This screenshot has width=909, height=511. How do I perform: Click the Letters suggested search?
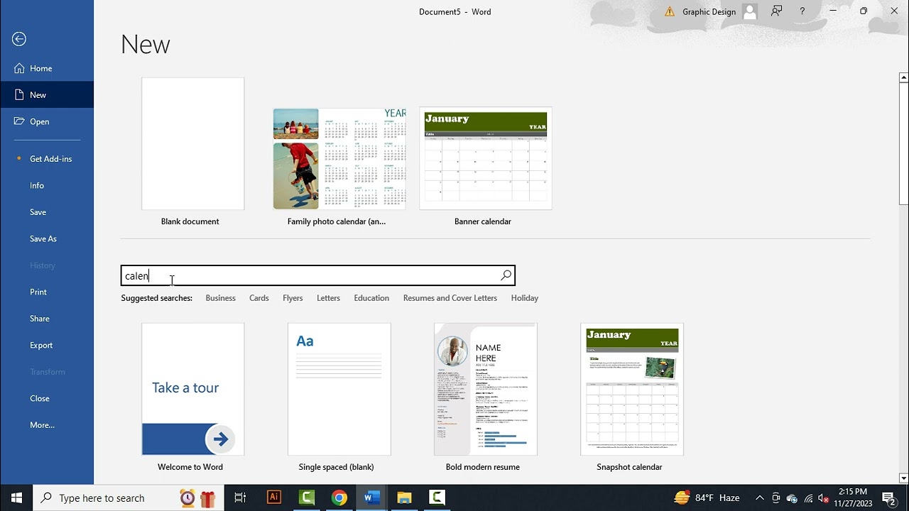328,298
